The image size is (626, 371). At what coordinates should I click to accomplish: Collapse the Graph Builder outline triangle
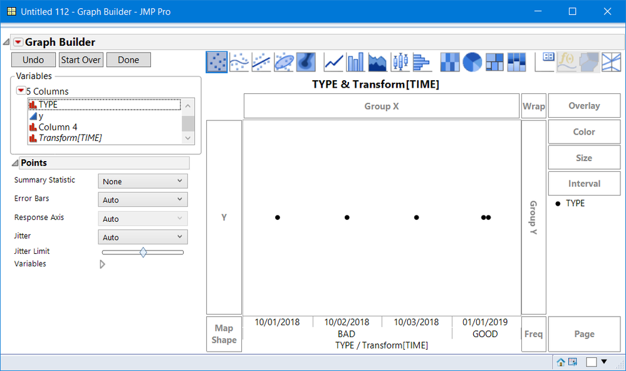(6, 42)
